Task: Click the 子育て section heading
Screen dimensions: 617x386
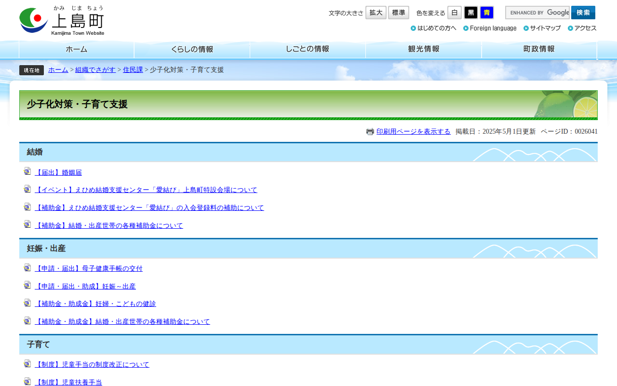Action: click(308, 345)
